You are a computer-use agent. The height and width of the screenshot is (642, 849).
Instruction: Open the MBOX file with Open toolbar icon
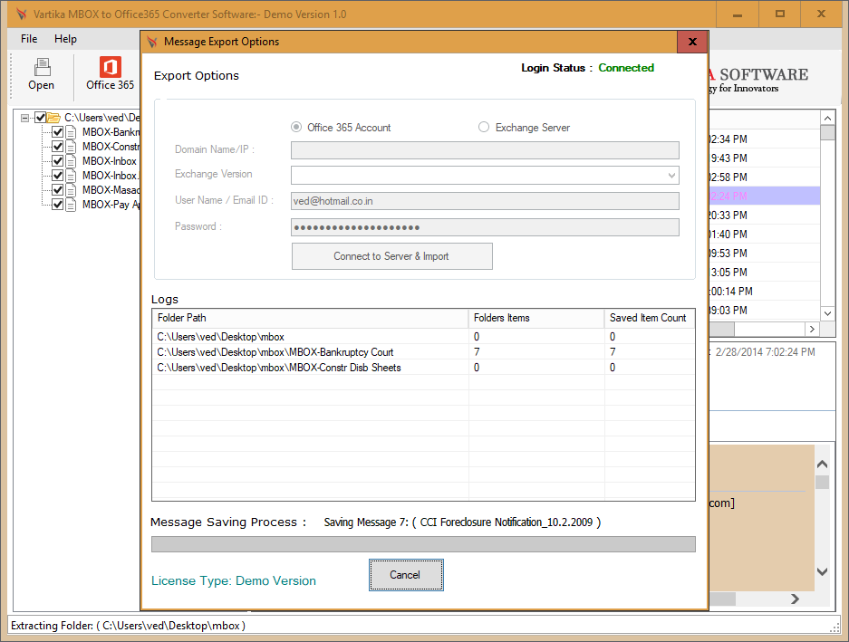click(42, 74)
